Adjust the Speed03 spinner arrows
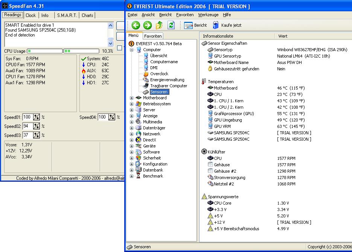The width and height of the screenshot is (352, 252). coord(37,135)
